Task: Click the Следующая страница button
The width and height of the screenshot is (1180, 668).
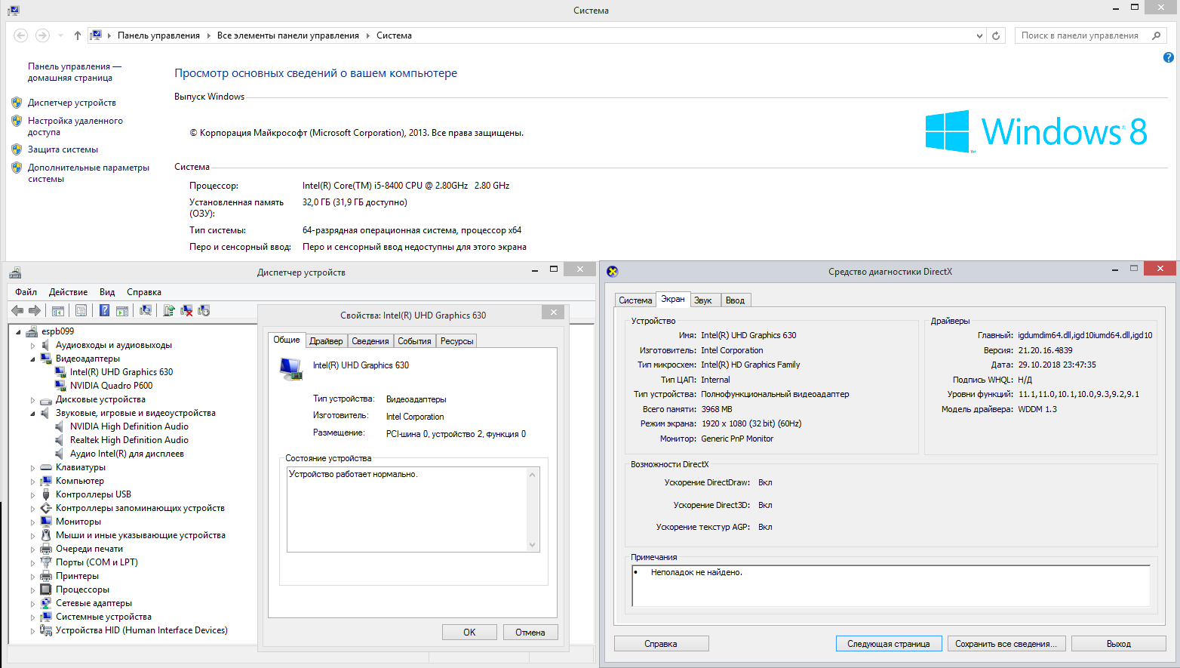Action: point(888,644)
